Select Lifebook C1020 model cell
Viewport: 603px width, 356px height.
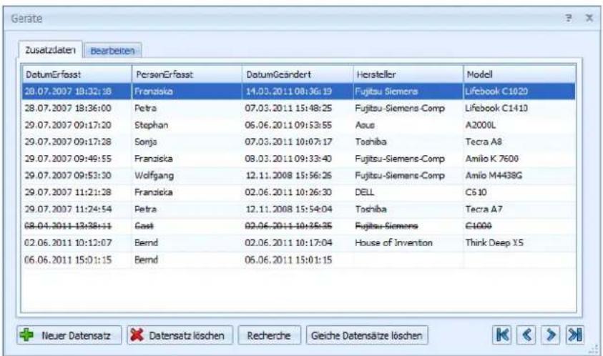click(519, 91)
